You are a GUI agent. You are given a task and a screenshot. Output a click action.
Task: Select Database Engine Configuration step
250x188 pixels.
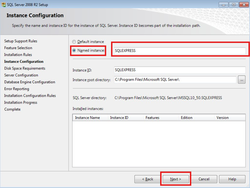[29, 82]
